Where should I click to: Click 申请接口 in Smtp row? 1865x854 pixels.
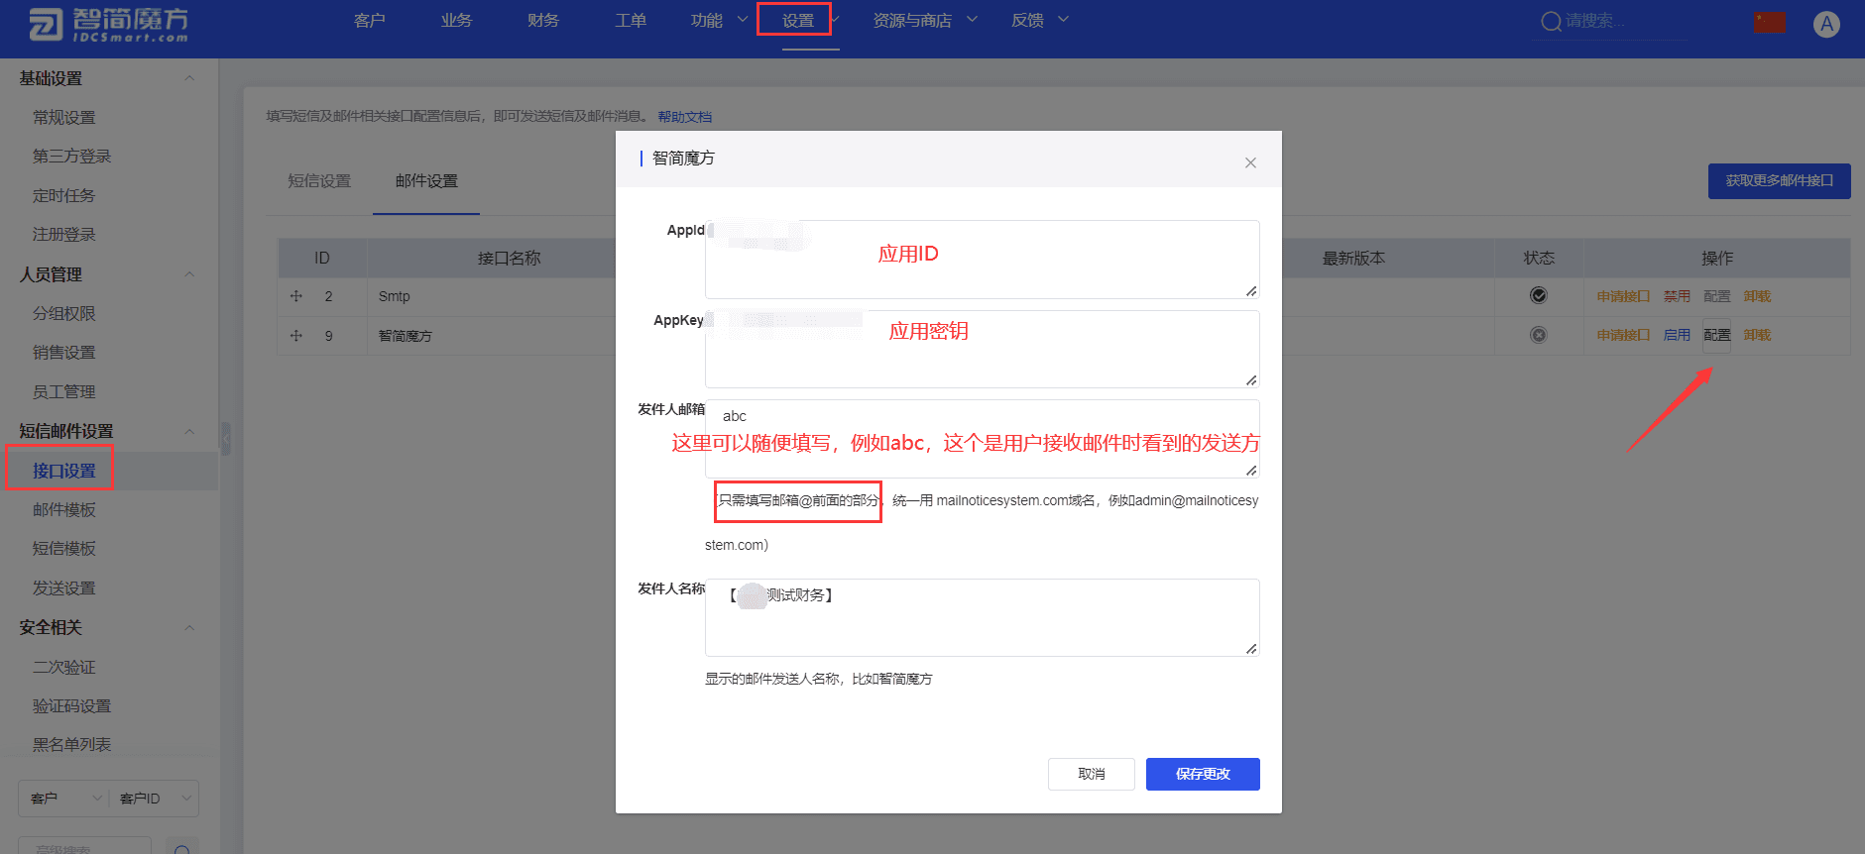(x=1623, y=296)
